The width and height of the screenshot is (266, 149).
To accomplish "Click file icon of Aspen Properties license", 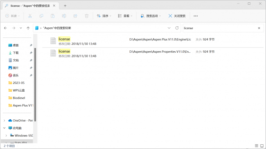I will 53,53.
